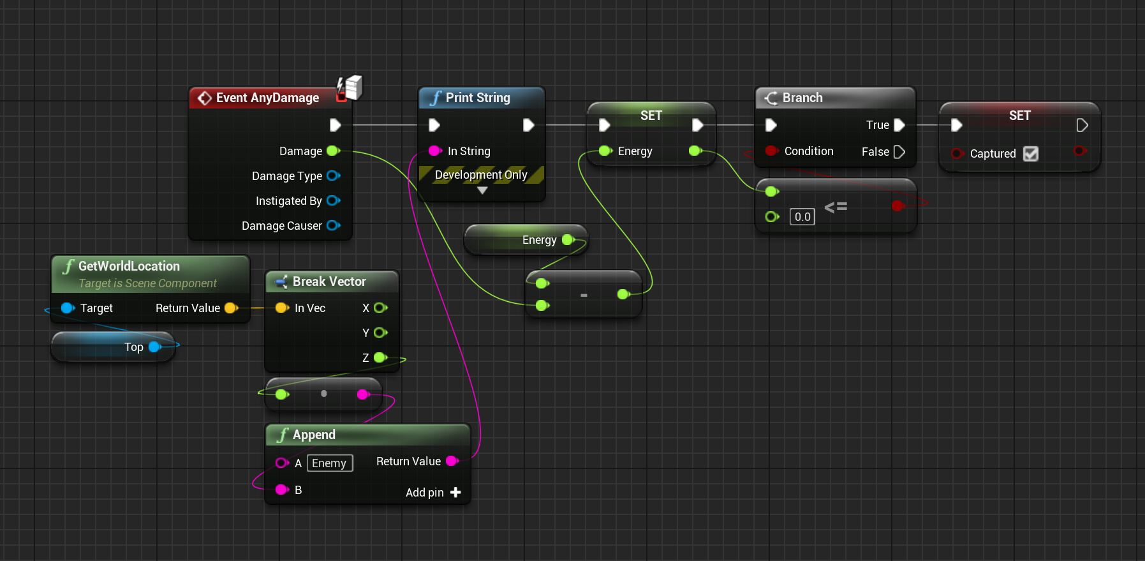The width and height of the screenshot is (1145, 561).
Task: Click the 0.0 value field on the <= node
Action: point(802,217)
